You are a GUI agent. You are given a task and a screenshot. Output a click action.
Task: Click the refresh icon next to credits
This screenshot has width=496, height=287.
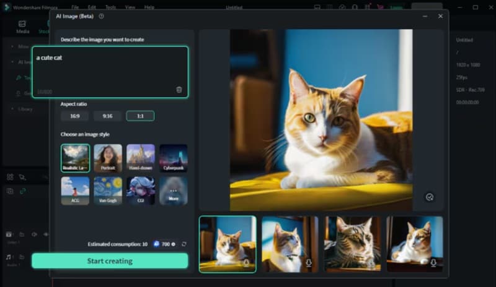[184, 244]
